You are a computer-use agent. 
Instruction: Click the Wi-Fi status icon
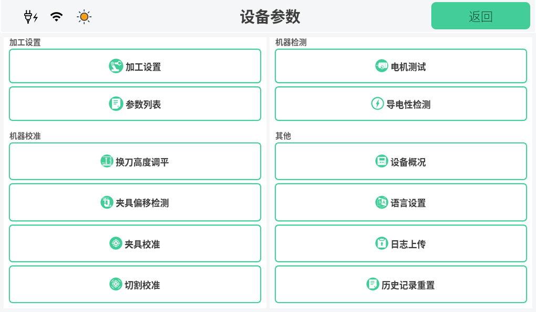point(56,17)
